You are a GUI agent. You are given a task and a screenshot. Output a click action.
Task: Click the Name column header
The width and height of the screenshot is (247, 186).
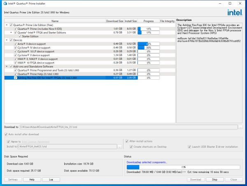click(55, 21)
